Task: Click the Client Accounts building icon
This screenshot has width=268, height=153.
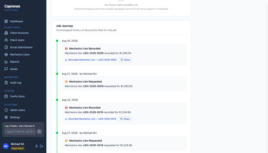Action: click(x=6, y=33)
